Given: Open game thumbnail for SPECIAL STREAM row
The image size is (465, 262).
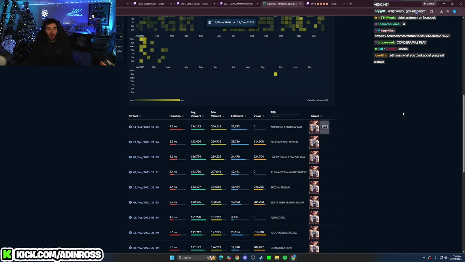Looking at the screenshot, I should coord(314,187).
